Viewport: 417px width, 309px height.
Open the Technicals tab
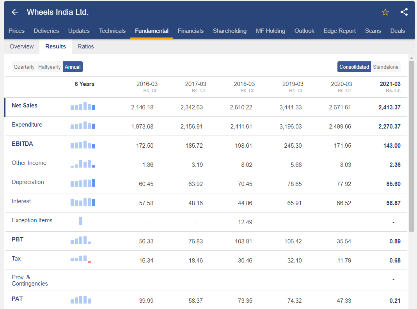[x=112, y=31]
